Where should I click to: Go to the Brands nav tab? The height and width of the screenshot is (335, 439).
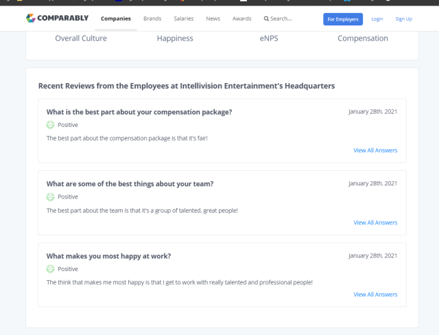(x=152, y=19)
